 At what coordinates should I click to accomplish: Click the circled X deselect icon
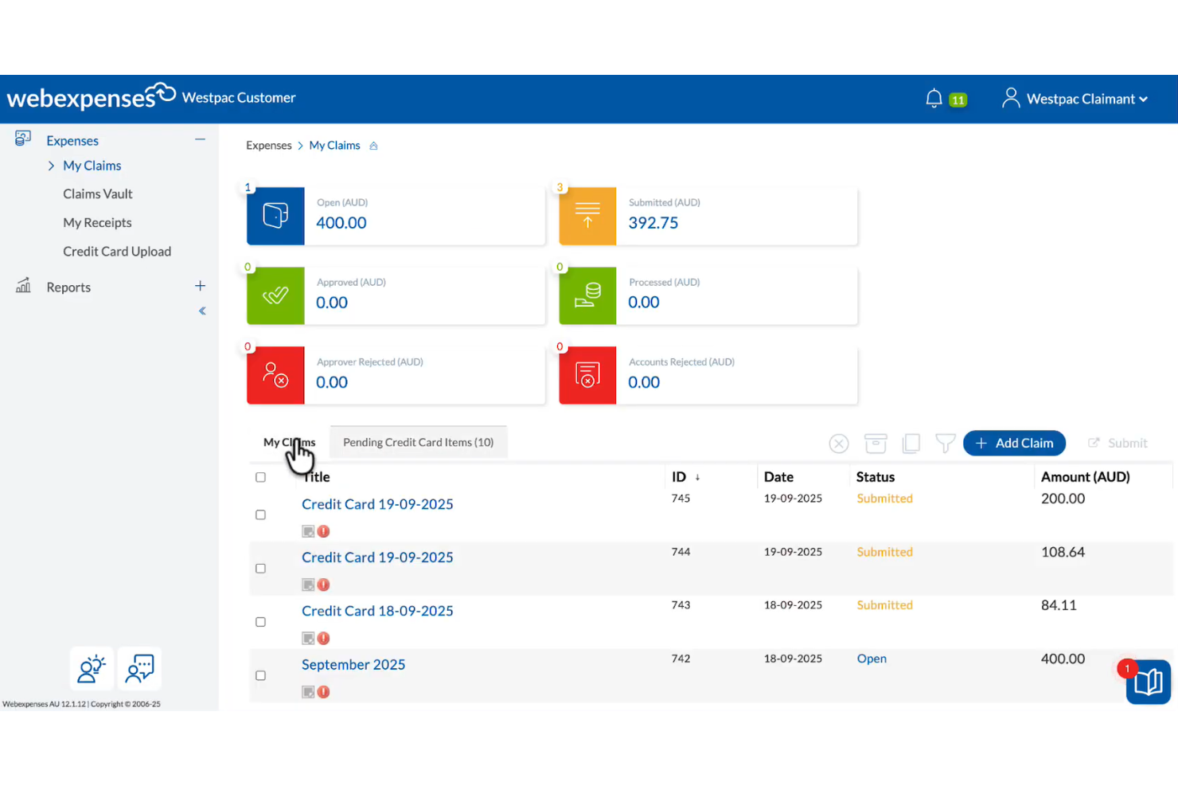[x=839, y=443]
